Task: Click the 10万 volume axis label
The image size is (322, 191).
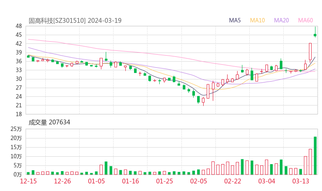Action: [16, 157]
